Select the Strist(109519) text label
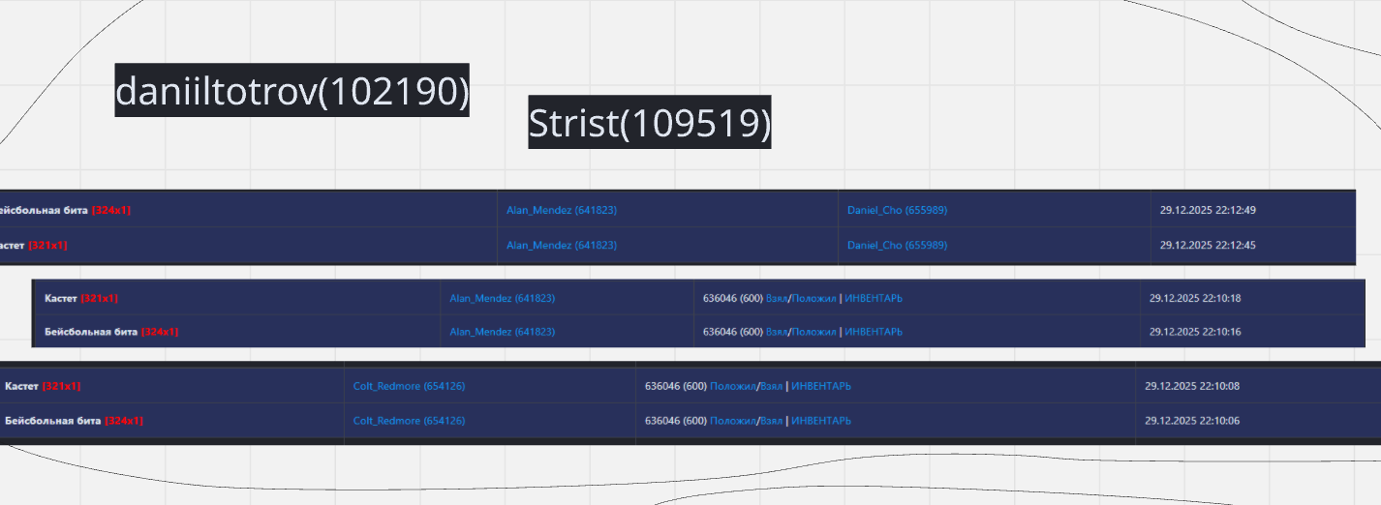This screenshot has height=505, width=1381. 649,123
